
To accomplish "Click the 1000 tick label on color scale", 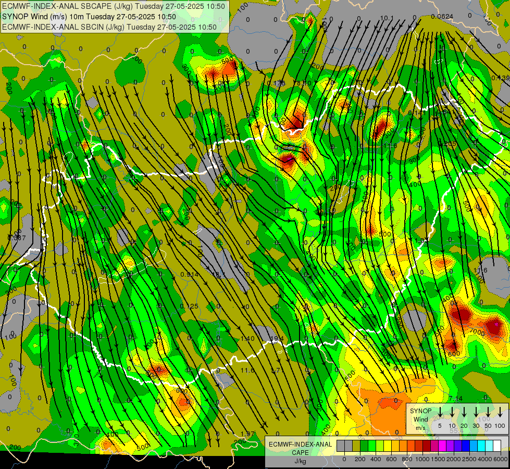I will 422,459.
